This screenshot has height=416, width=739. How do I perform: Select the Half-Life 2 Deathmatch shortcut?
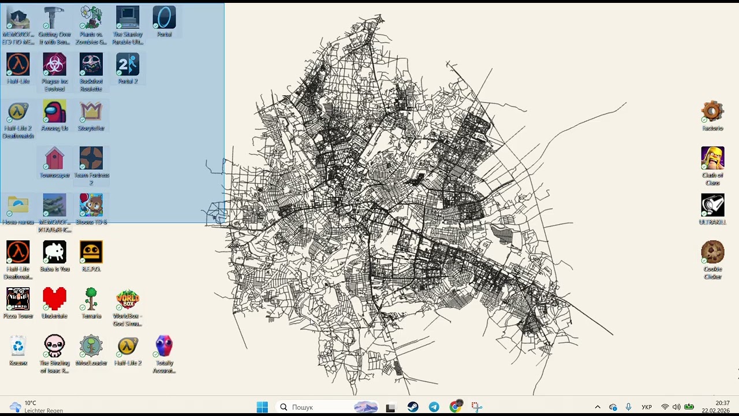[x=18, y=120]
